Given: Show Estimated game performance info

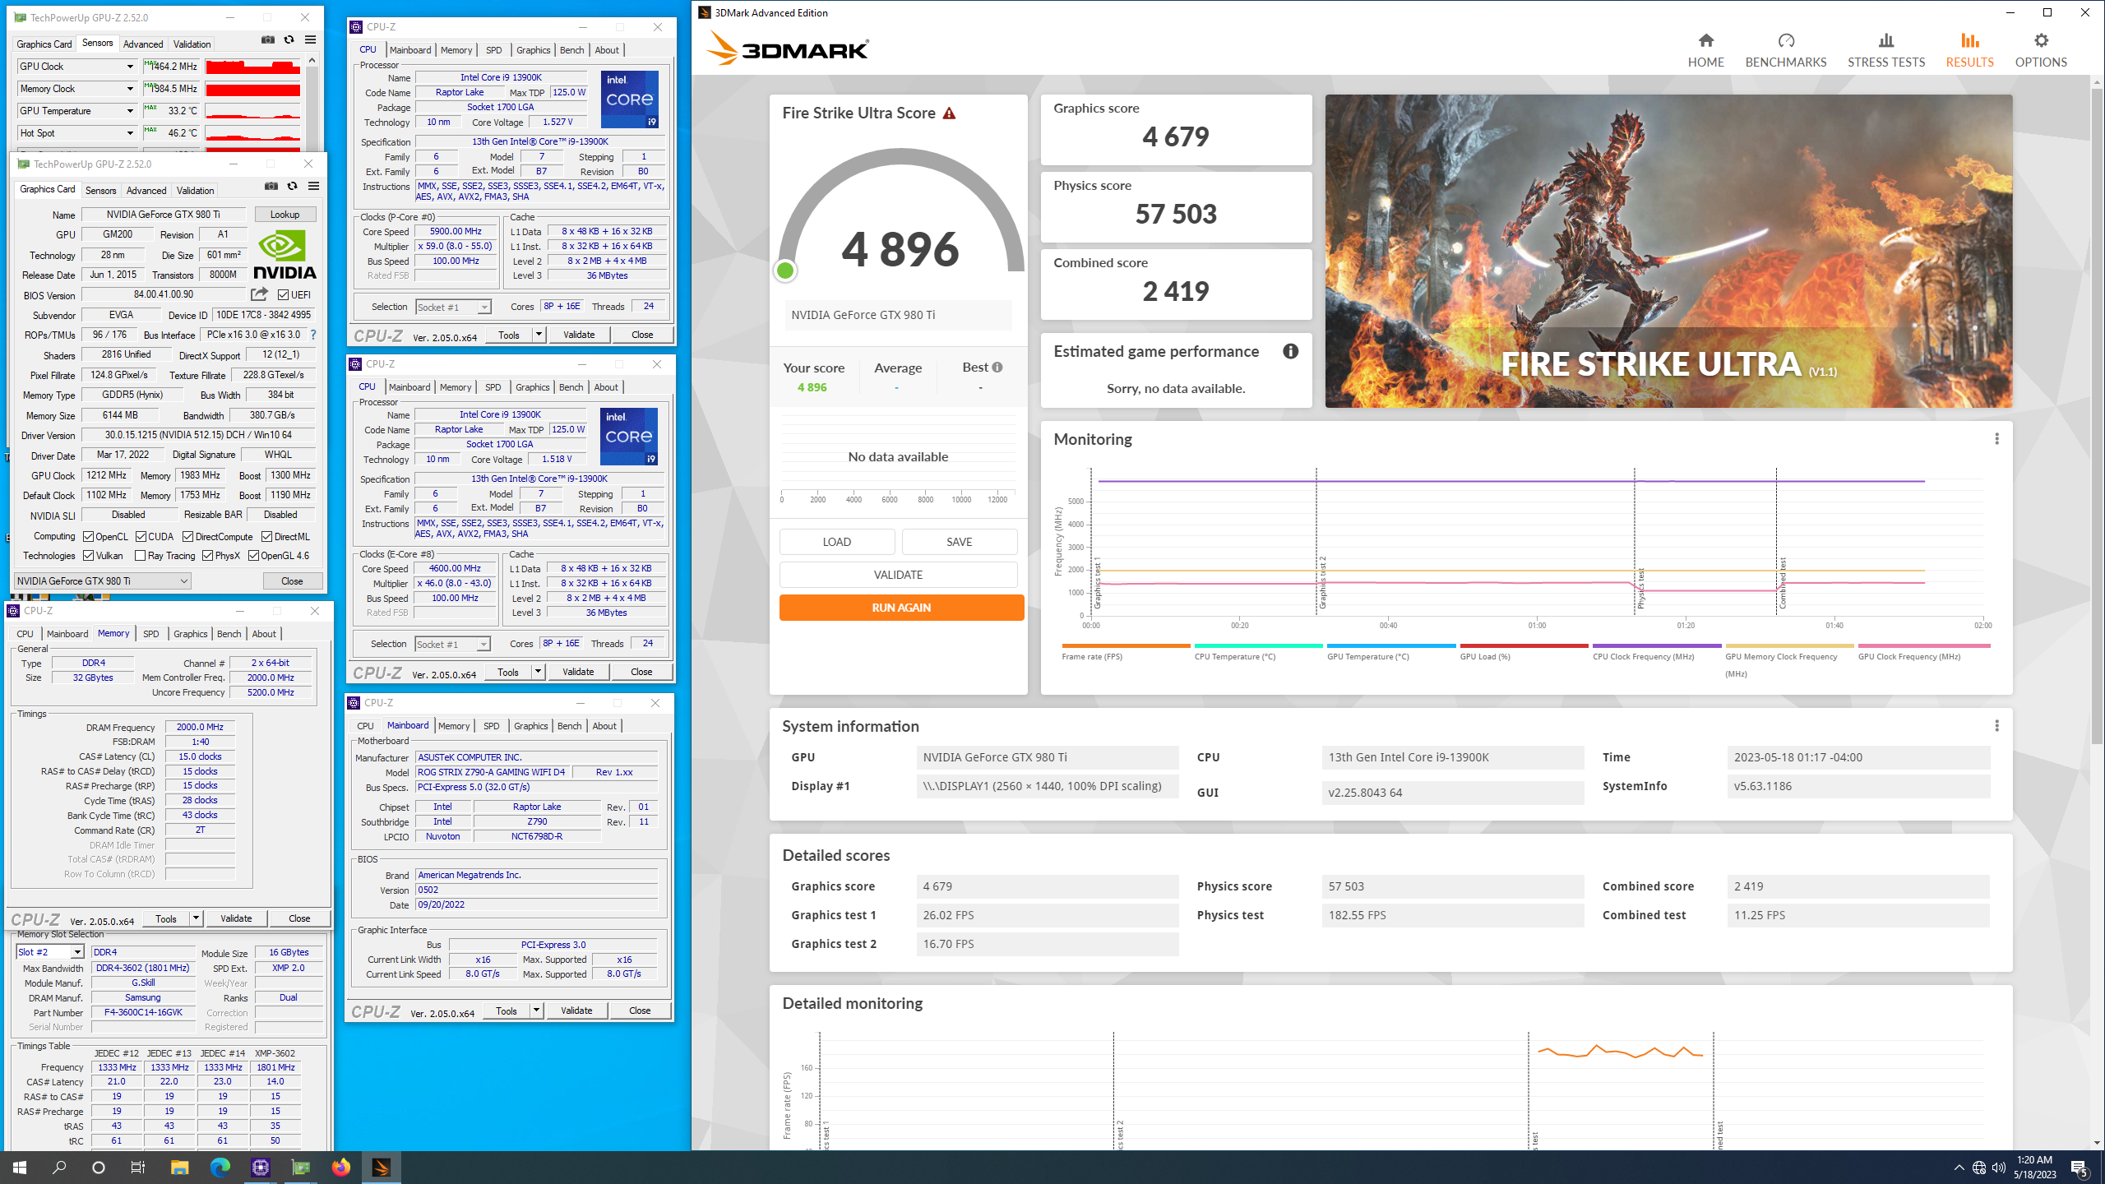Looking at the screenshot, I should pyautogui.click(x=1290, y=352).
